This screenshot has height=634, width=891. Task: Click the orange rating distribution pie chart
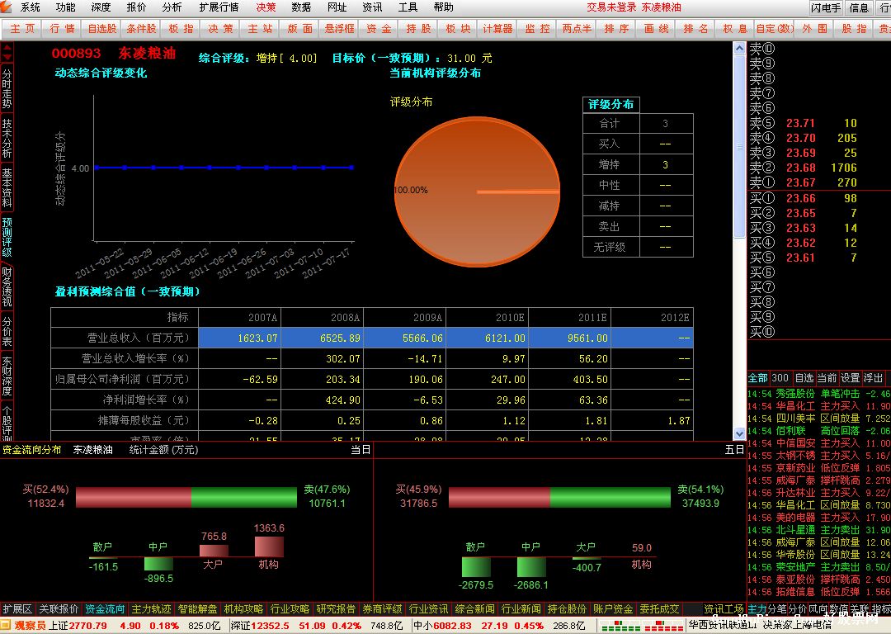pyautogui.click(x=477, y=192)
